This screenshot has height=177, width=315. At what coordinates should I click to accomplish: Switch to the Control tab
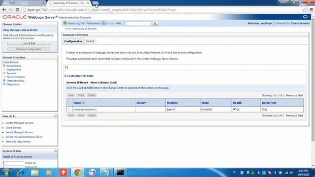(x=90, y=41)
